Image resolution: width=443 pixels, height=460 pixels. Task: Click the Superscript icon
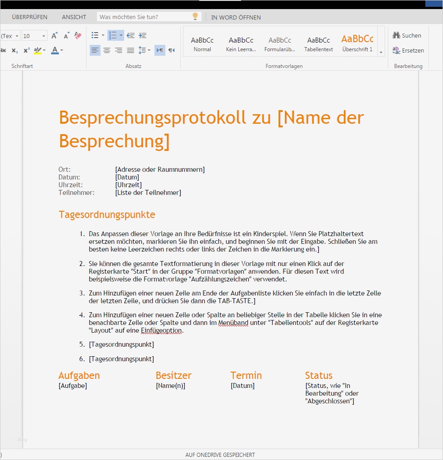(26, 49)
